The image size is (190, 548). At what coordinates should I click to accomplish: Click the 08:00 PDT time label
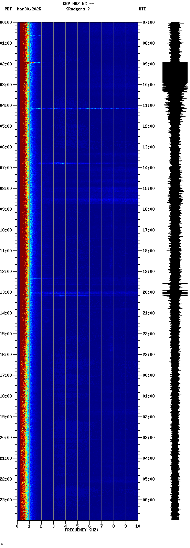click(6, 189)
